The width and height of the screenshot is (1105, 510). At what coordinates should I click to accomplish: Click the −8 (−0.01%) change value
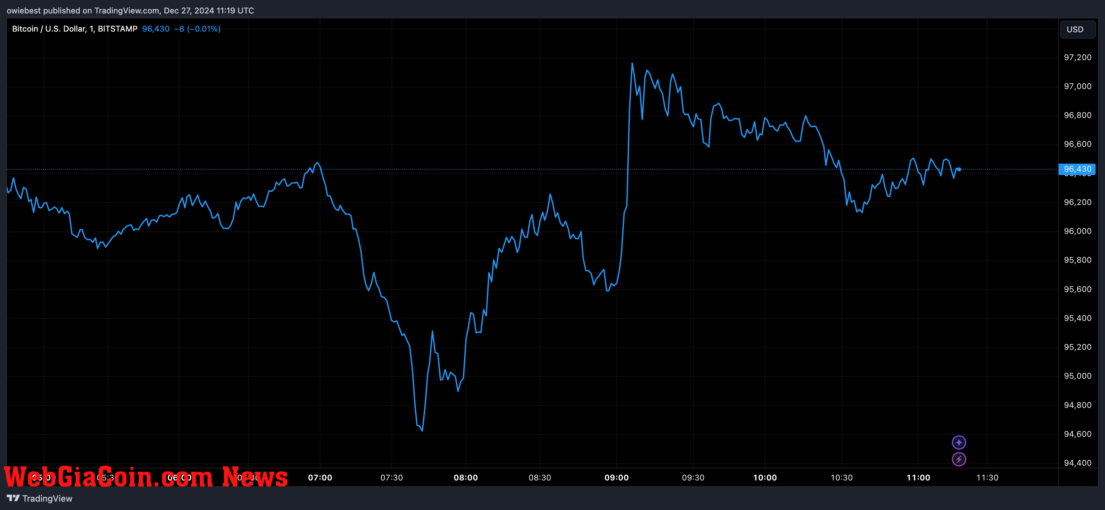coord(197,29)
